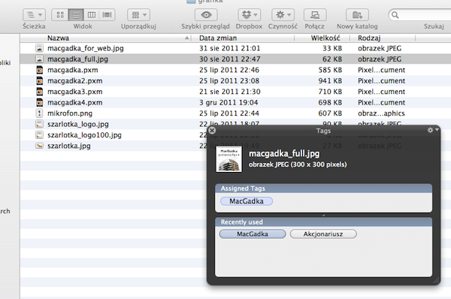This screenshot has height=299, width=451.
Task: Click the szarlotka_logo100.jpg file icon
Action: click(39, 135)
